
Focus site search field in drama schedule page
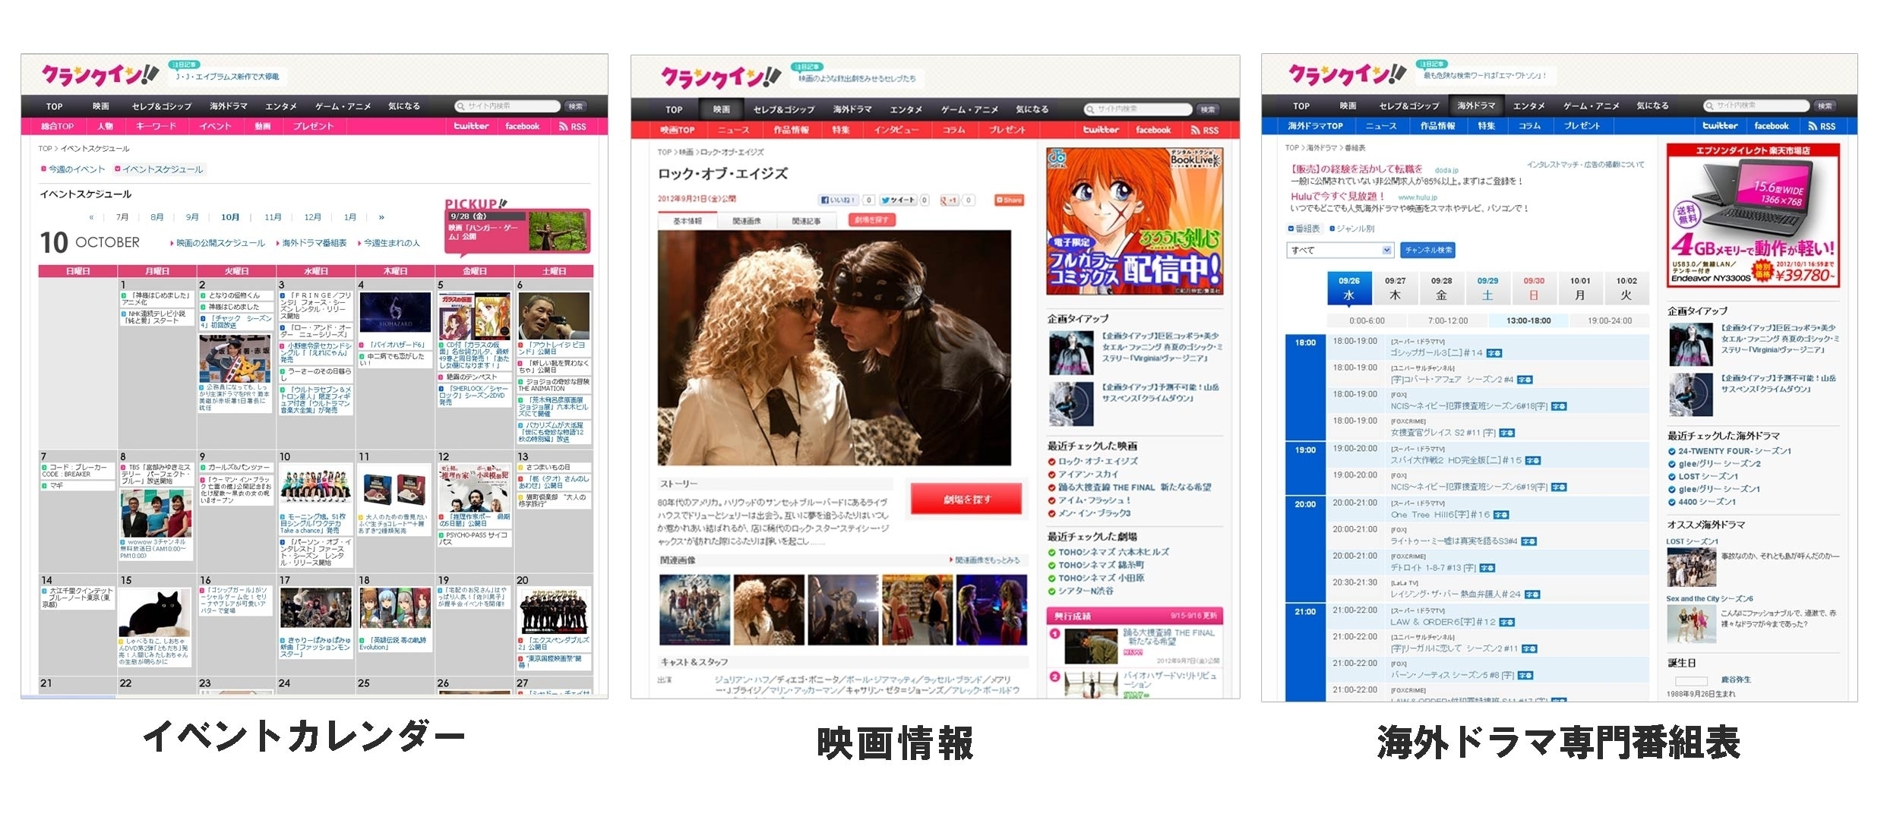pyautogui.click(x=1756, y=106)
